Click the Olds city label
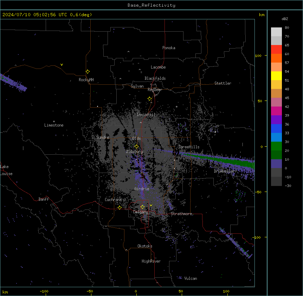Viewport: 303px width, 296px height. pyautogui.click(x=136, y=139)
